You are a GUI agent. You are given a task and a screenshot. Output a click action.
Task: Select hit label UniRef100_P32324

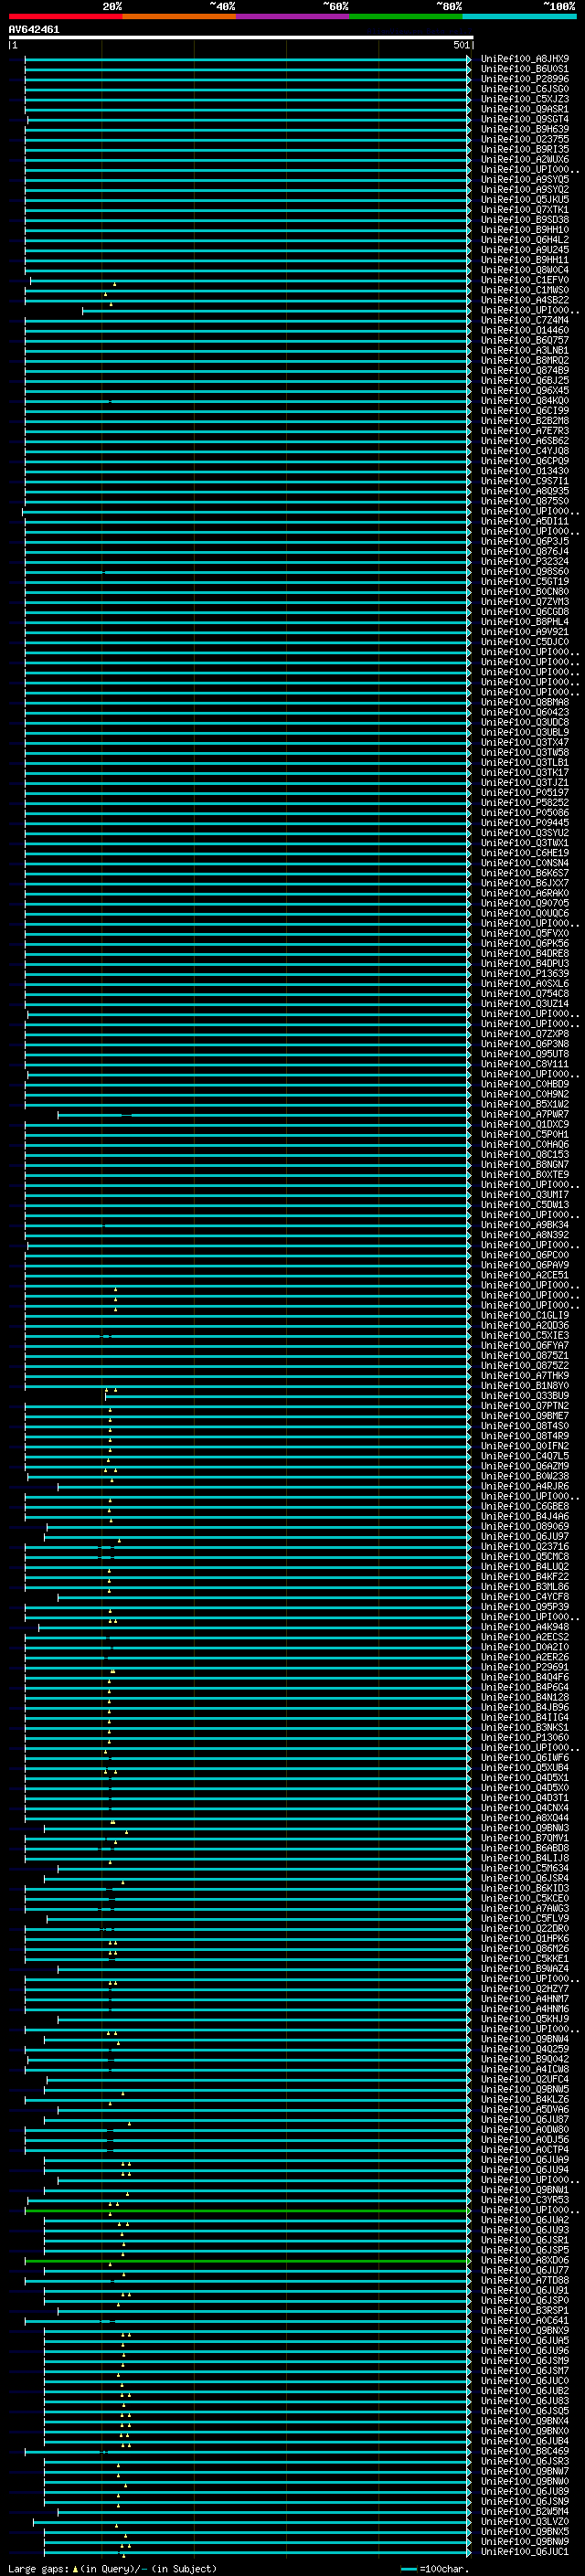(x=525, y=561)
